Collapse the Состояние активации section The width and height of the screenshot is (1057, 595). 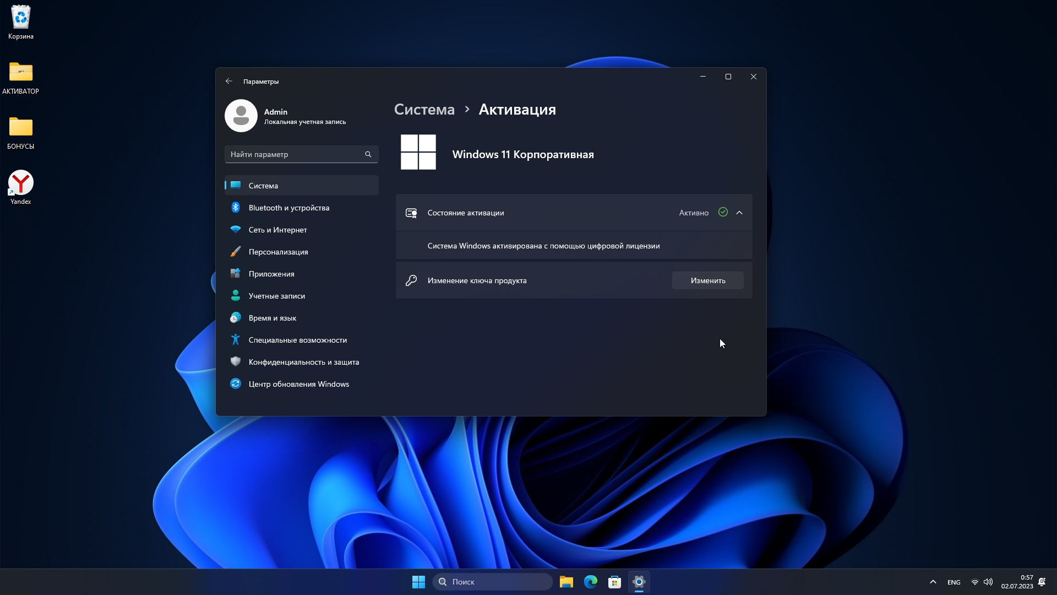[739, 213]
